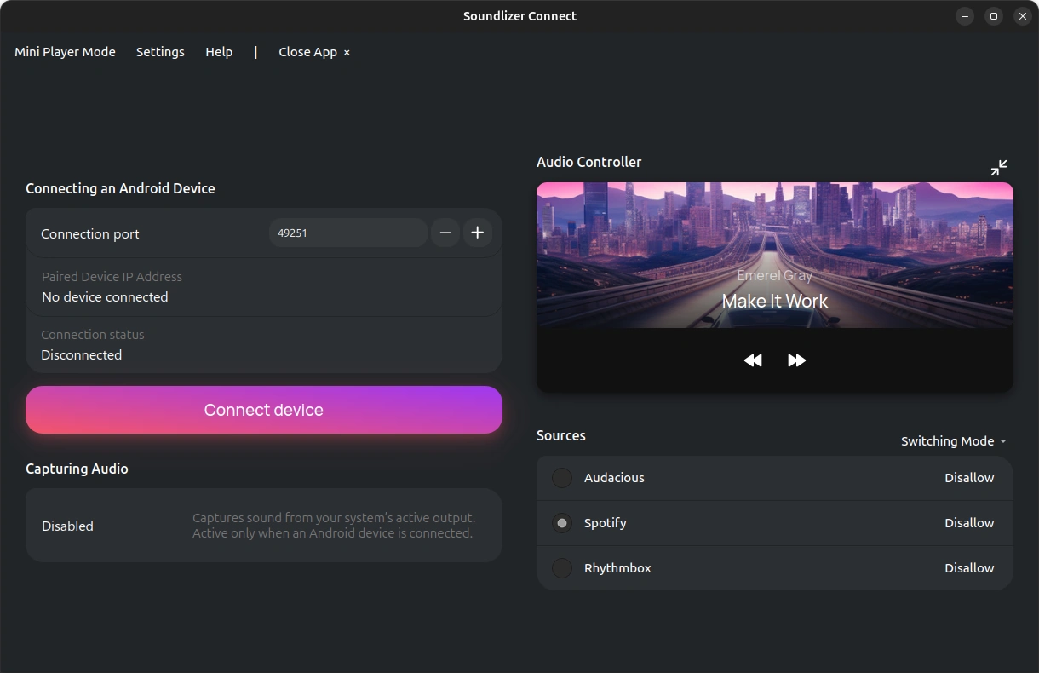Screen dimensions: 1039x673
Task: Click the plus stepper to increase connection port
Action: point(477,232)
